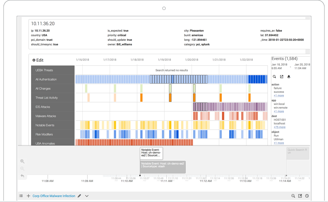Click the success action value

coord(279,92)
